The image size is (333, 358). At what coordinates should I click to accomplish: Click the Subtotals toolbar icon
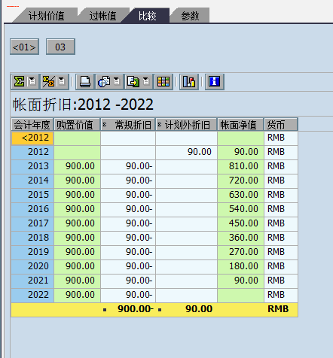pos(48,82)
